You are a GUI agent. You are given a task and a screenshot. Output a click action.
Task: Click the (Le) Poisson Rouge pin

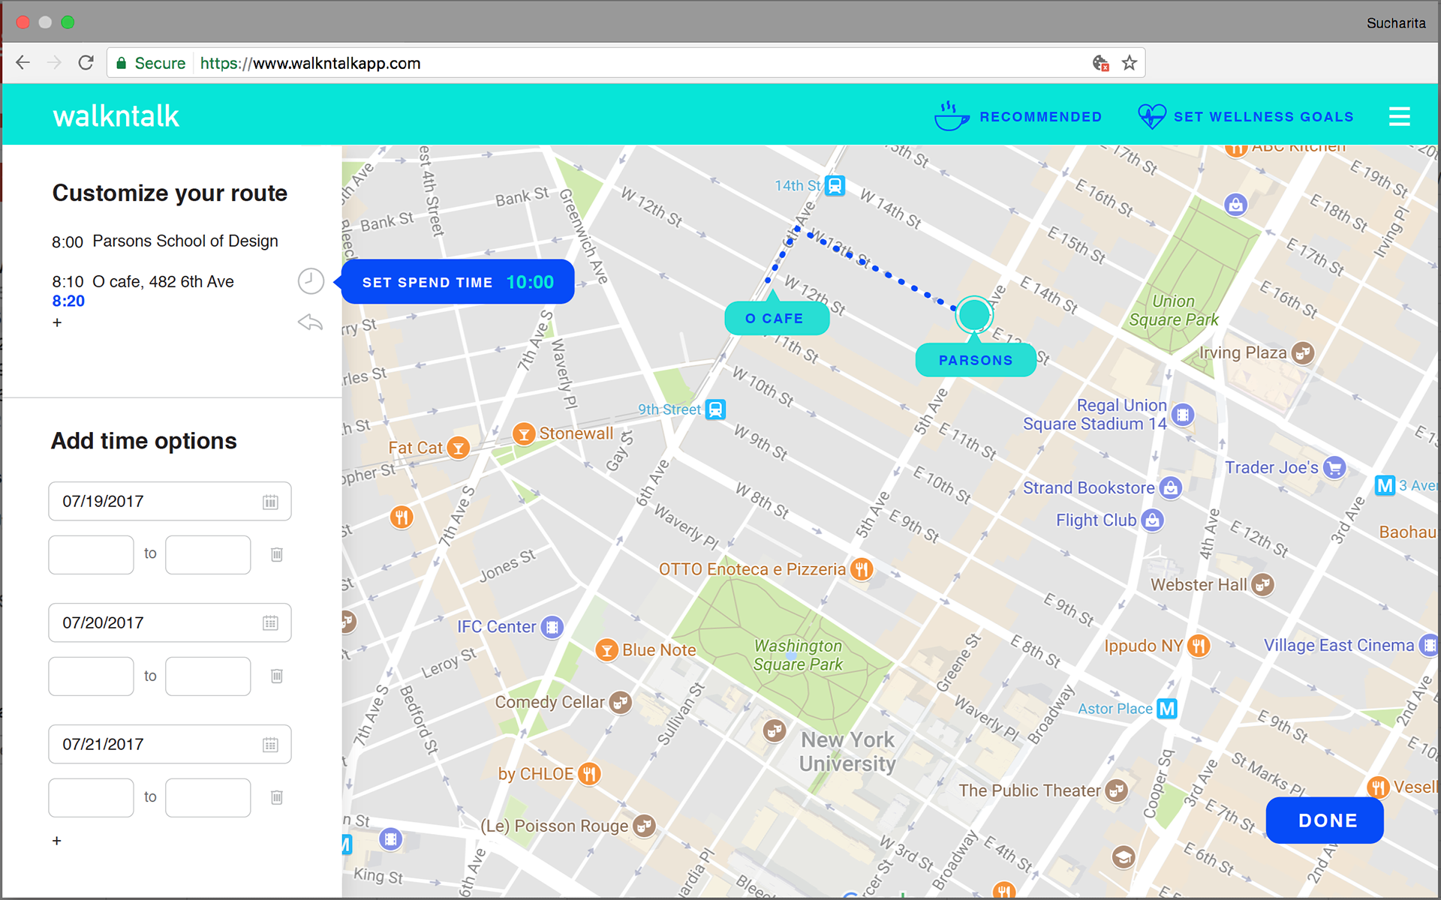644,826
